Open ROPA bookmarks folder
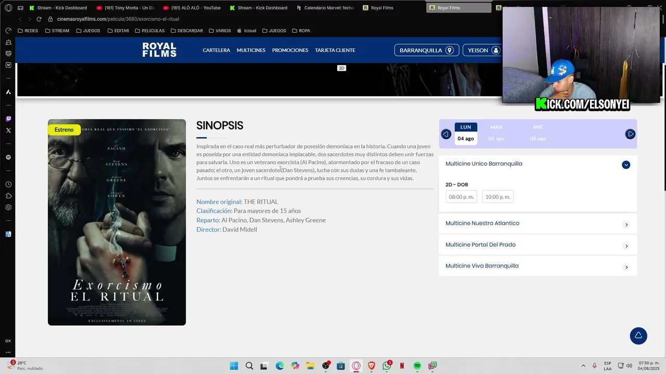 click(301, 31)
